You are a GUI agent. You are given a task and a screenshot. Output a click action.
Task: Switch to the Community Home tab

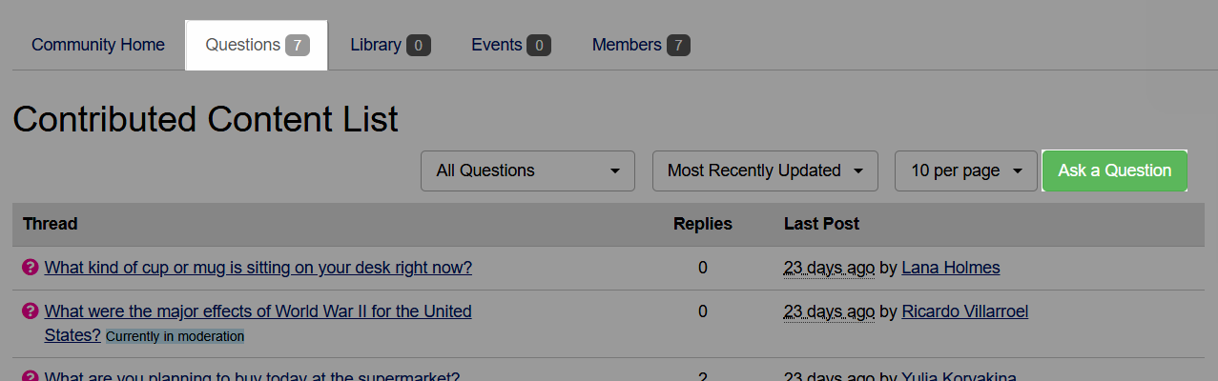point(98,45)
